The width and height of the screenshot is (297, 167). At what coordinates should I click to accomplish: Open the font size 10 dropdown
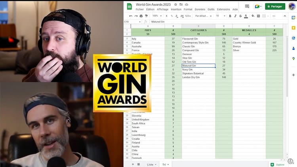221,16
